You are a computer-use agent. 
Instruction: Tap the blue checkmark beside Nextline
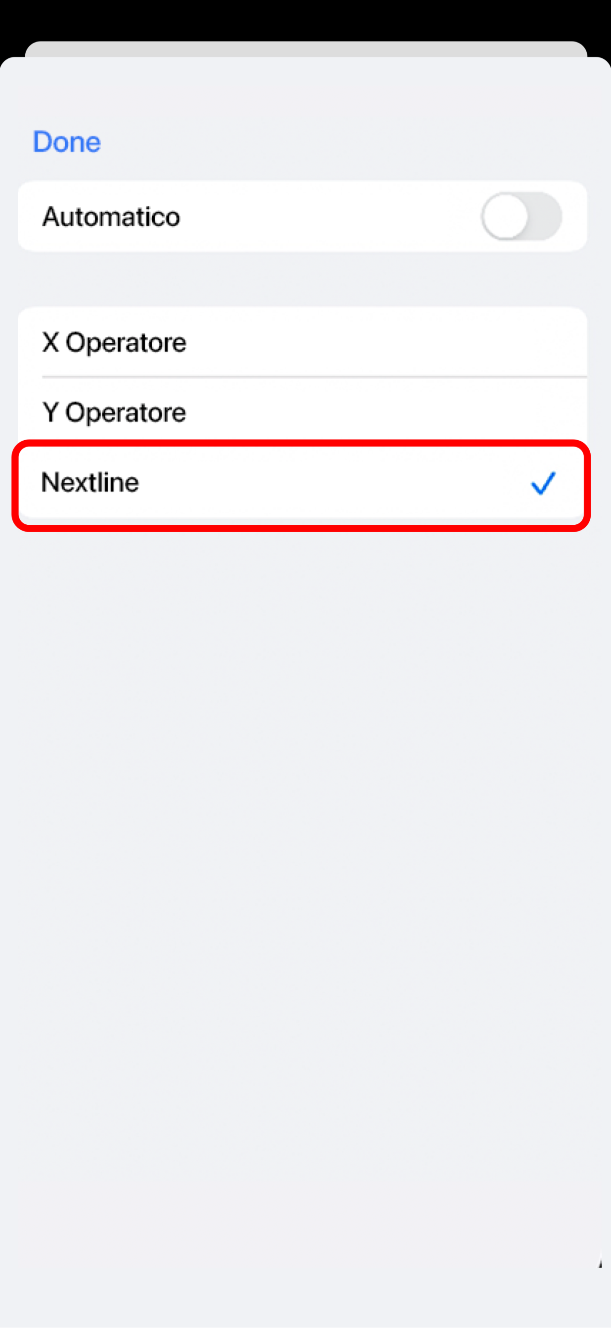(543, 483)
